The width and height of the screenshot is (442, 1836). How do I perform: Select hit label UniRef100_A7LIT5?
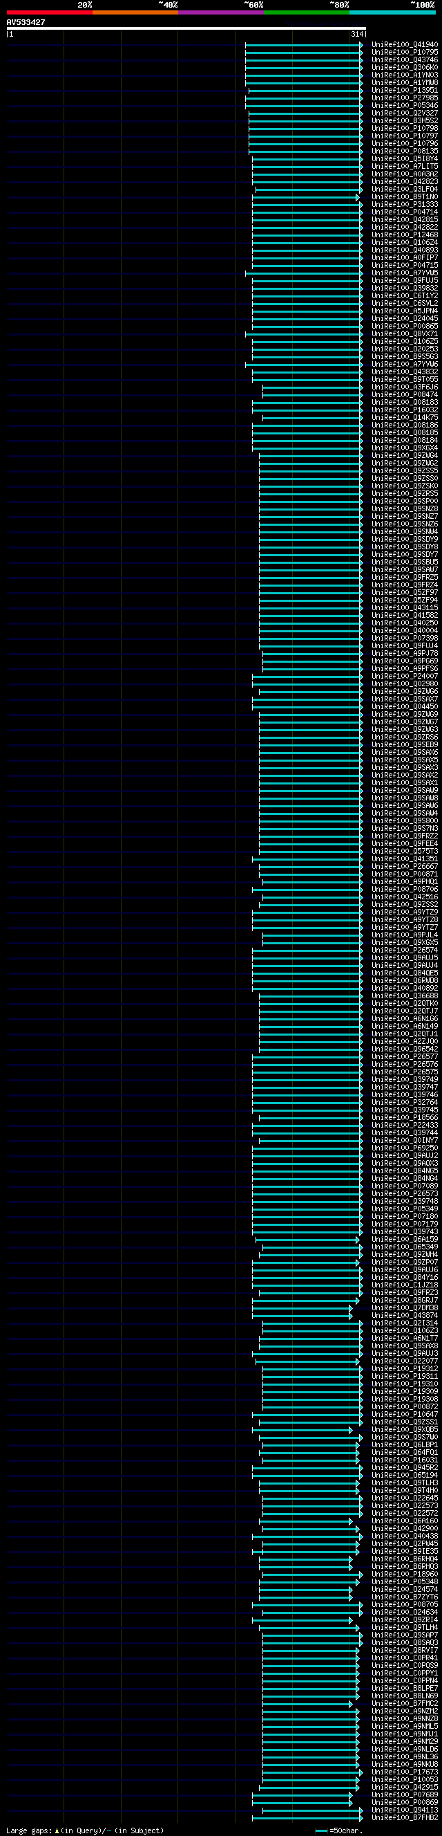point(405,166)
